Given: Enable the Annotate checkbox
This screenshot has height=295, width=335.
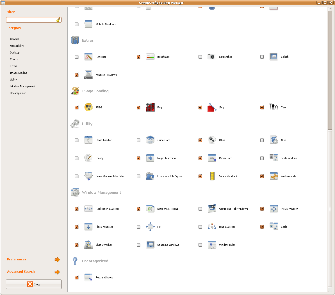Looking at the screenshot, I should tap(77, 57).
